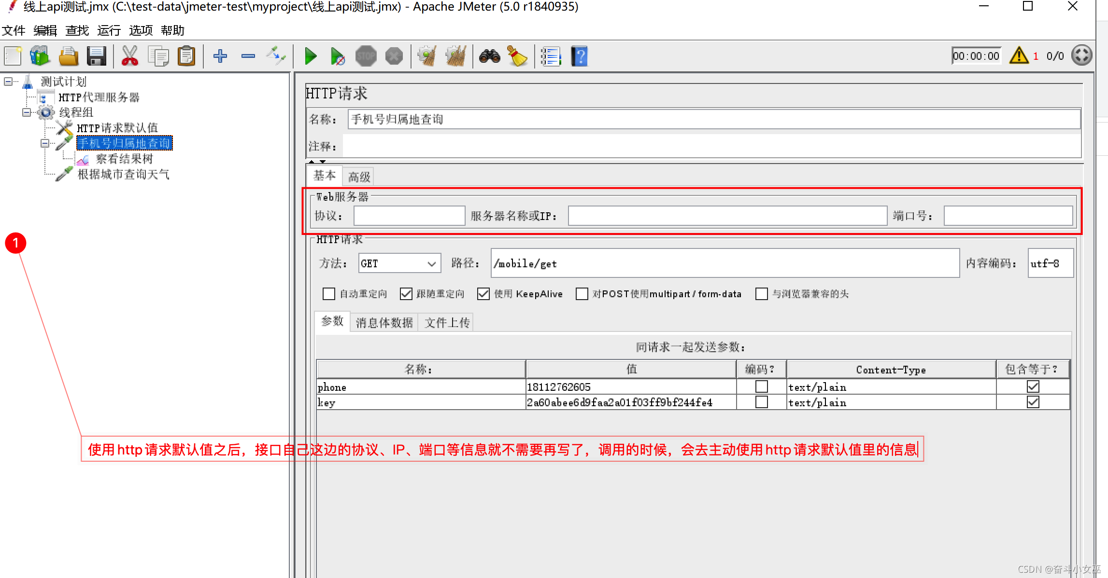This screenshot has height=578, width=1108.
Task: Click the Shutdown icon
Action: pos(394,56)
